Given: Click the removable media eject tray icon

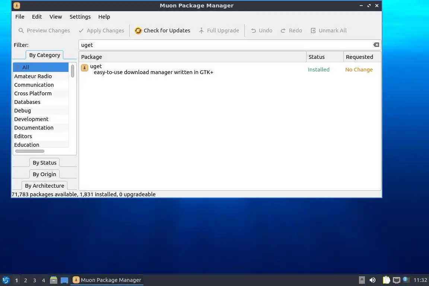Looking at the screenshot, I should [x=362, y=280].
